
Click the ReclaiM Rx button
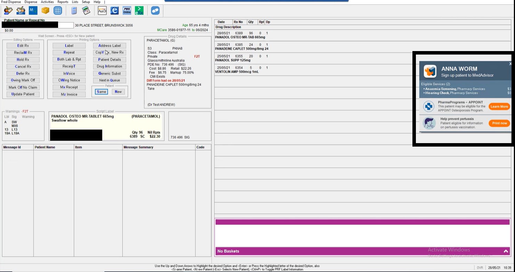(23, 52)
